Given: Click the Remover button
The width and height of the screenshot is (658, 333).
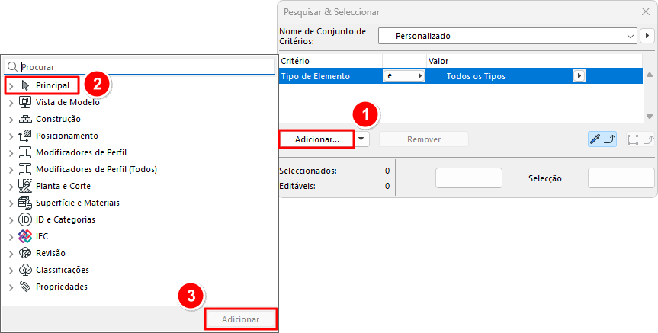Looking at the screenshot, I should coord(424,139).
